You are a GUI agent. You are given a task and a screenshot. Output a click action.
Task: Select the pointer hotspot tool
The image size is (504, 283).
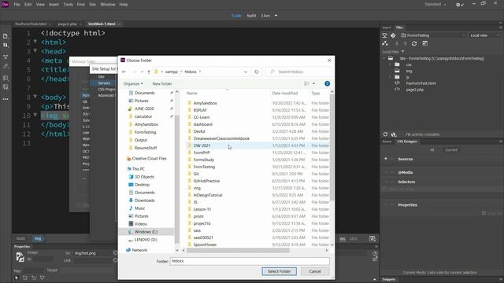coord(17,277)
